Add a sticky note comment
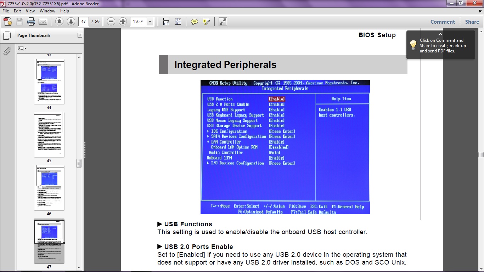This screenshot has width=484, height=272. click(195, 22)
